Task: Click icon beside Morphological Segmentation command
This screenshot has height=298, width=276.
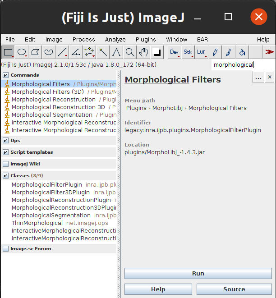Action: tap(7, 115)
